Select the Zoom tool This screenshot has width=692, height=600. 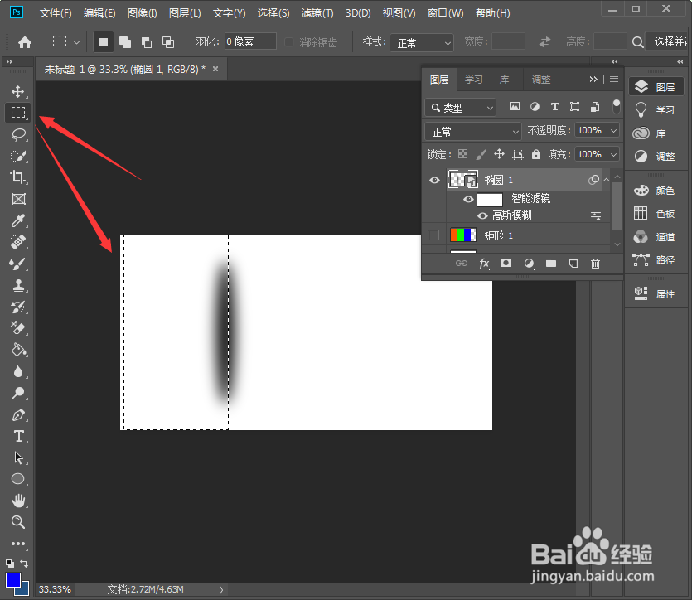(17, 522)
